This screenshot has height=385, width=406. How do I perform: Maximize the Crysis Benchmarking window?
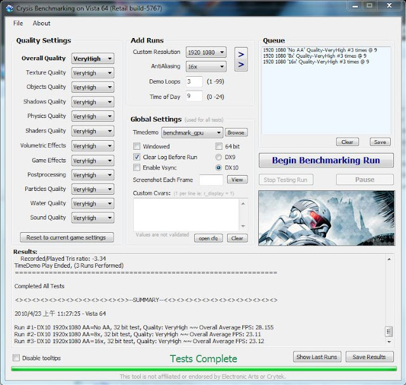(x=369, y=6)
